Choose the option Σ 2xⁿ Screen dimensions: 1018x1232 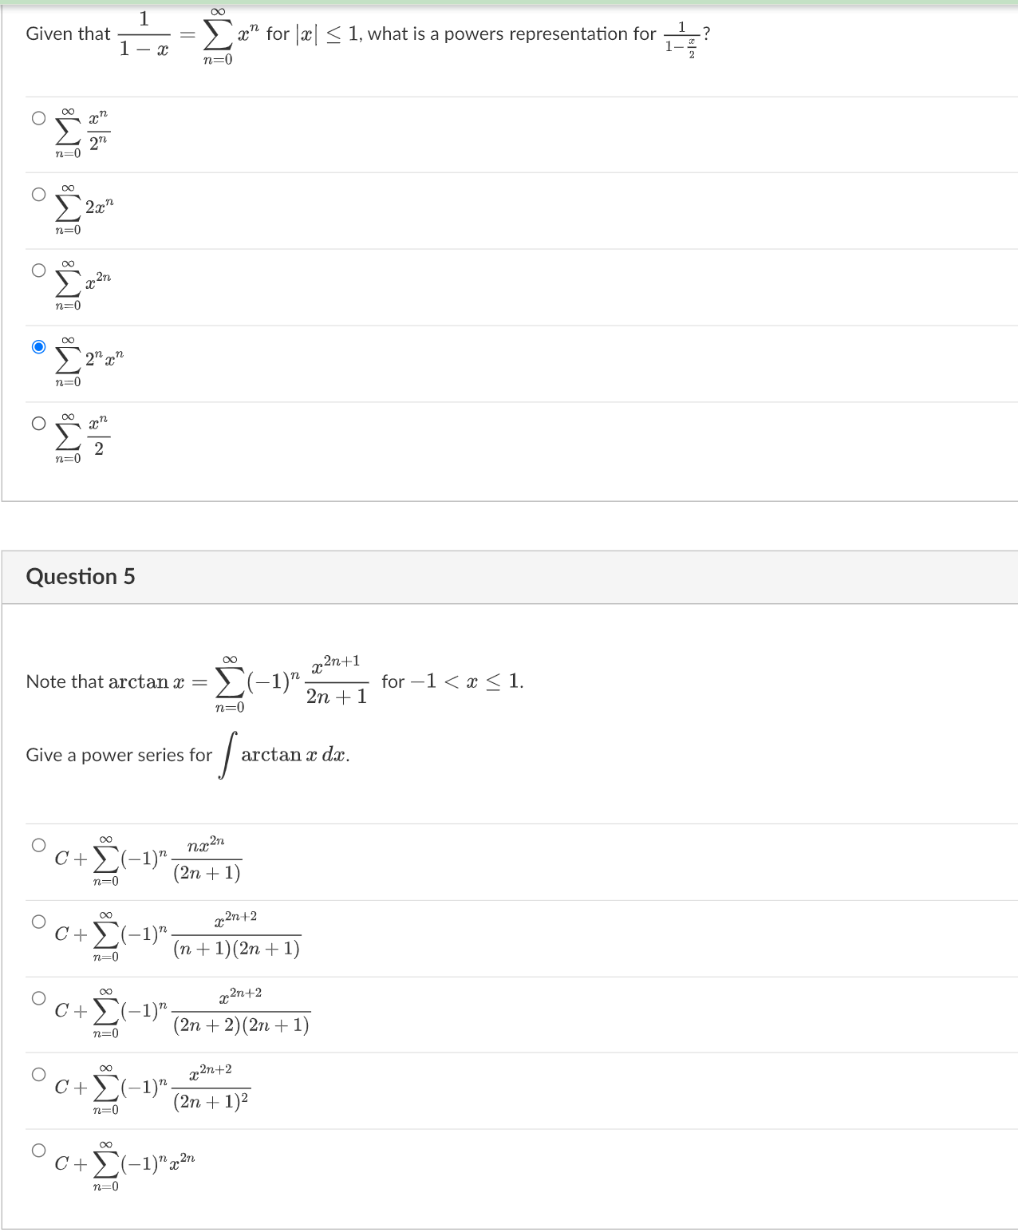(37, 192)
